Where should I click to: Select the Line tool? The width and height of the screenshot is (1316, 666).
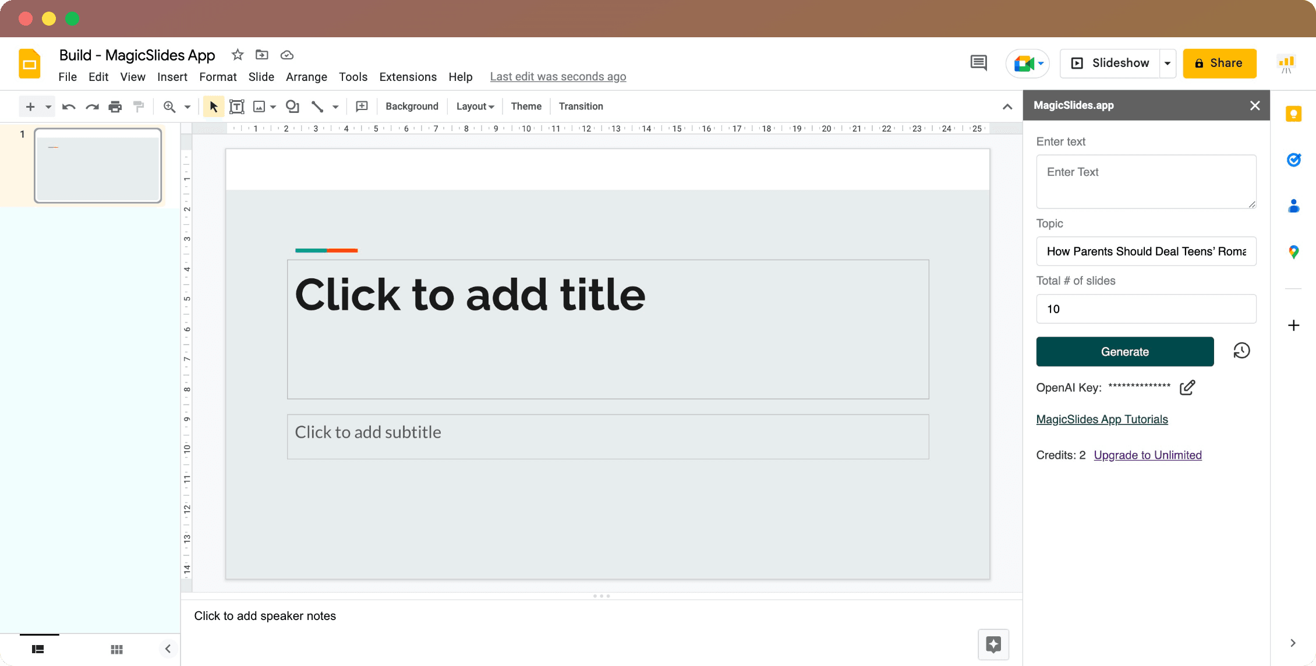pyautogui.click(x=317, y=106)
